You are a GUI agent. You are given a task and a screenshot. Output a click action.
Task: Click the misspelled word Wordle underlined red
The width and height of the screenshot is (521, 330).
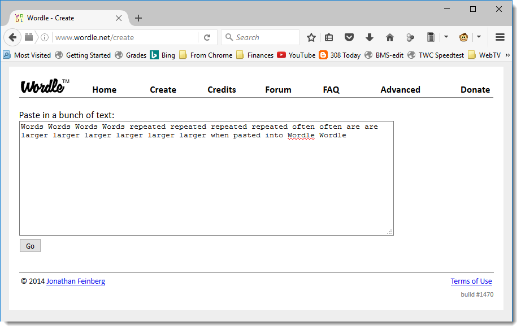301,136
